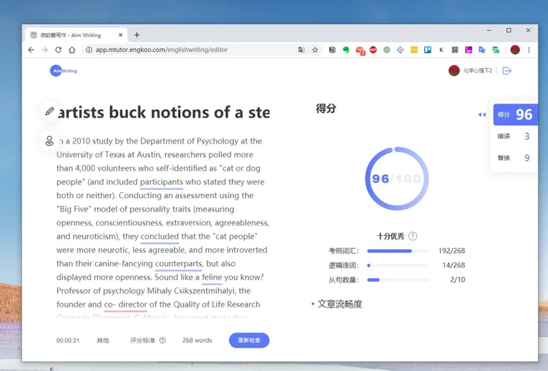Open the browser home page icon
548x371 pixels.
tap(72, 50)
